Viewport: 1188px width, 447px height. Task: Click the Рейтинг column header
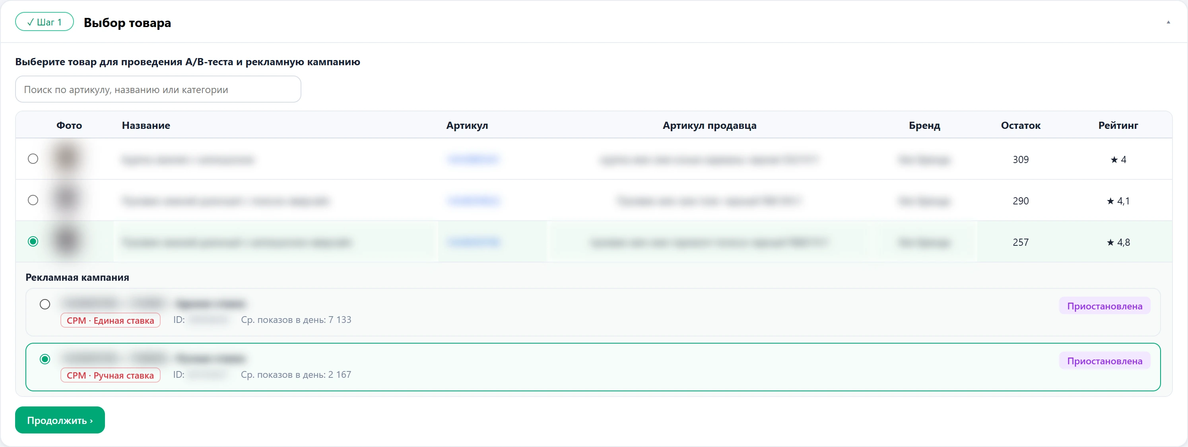point(1118,125)
